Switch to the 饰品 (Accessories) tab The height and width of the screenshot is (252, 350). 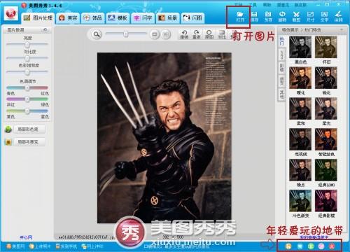(93, 18)
